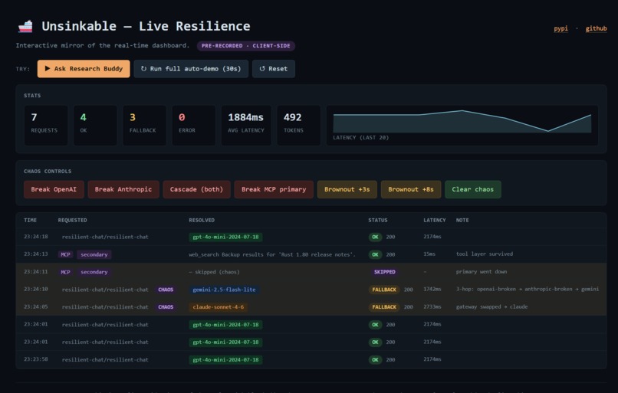This screenshot has height=393, width=618.
Task: Open the pypi link
Action: [560, 28]
